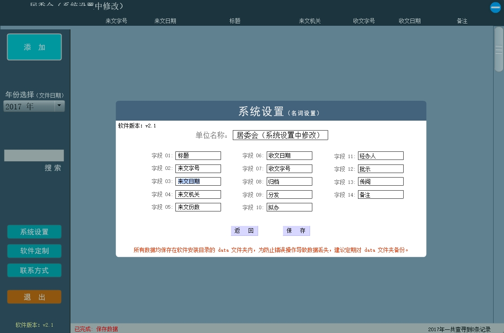
Task: Click the 字段 14 备注 field
Action: coord(381,195)
